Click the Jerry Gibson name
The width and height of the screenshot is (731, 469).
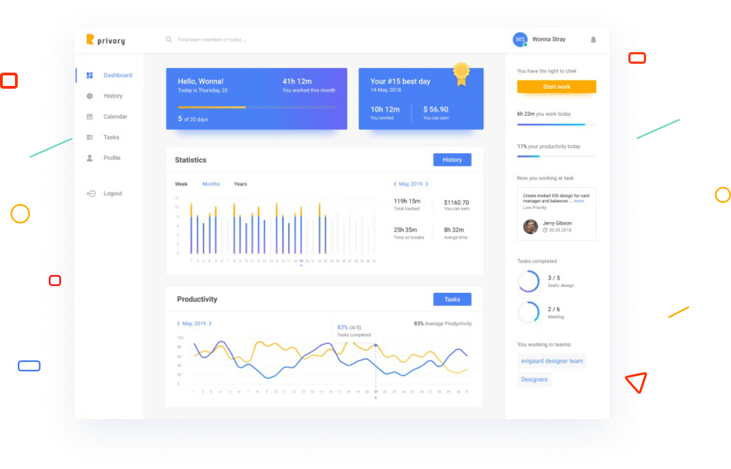pyautogui.click(x=557, y=223)
